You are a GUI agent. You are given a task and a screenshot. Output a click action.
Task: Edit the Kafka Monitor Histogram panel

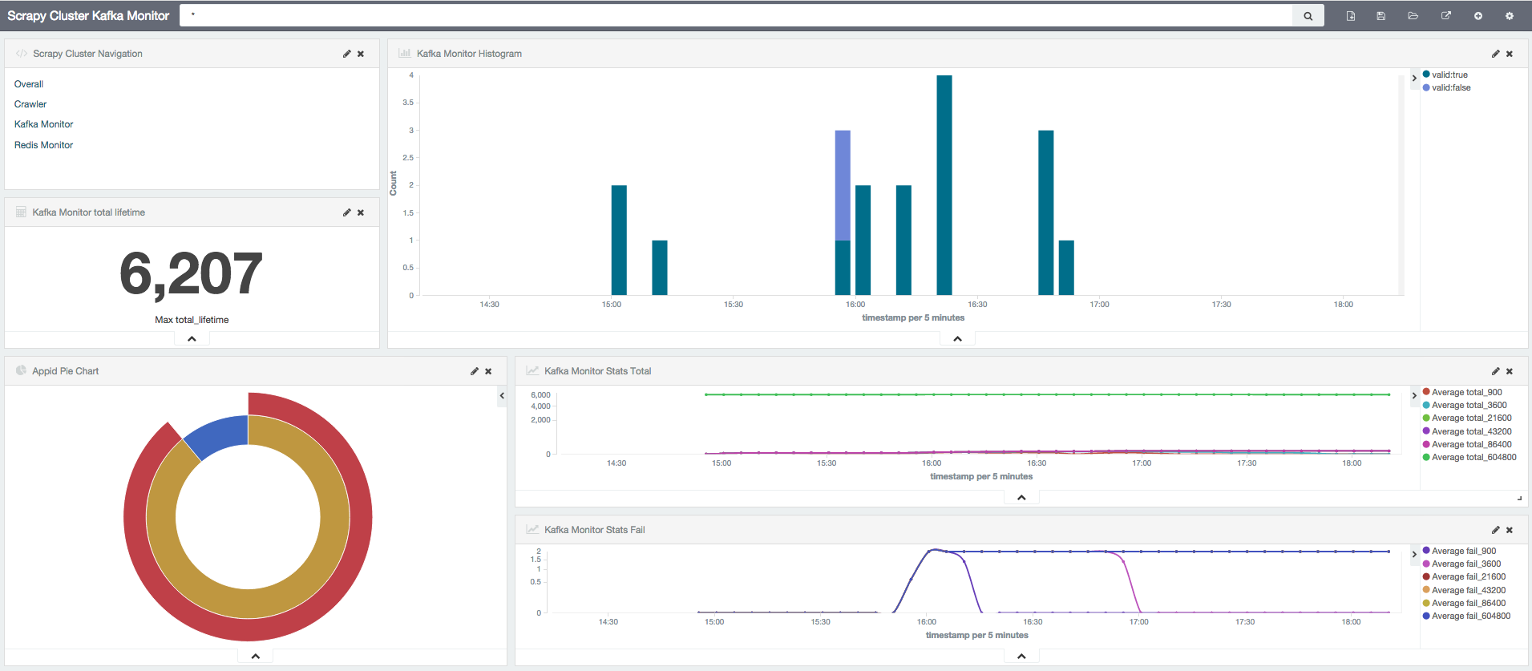pyautogui.click(x=1495, y=54)
